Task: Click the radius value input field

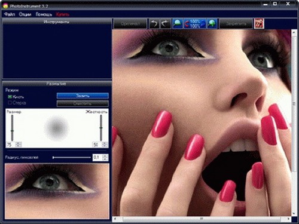Action: click(97, 157)
